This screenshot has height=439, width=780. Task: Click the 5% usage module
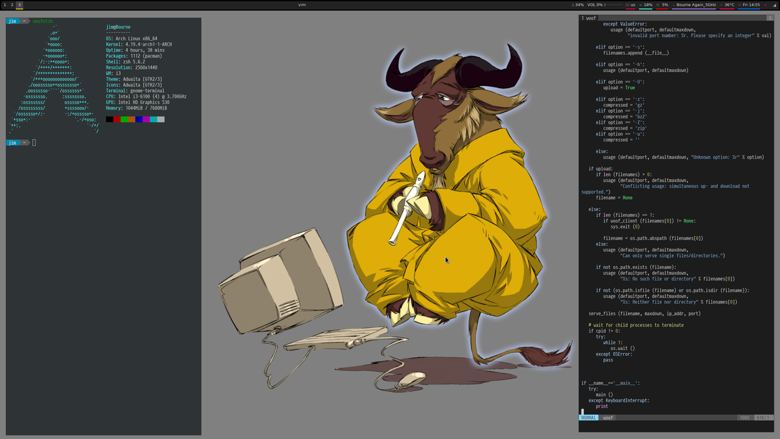663,5
